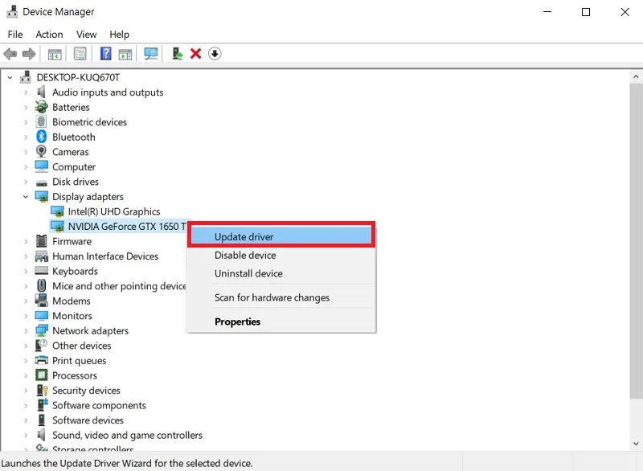Viewport: 643px width, 471px height.
Task: Click the Print queues printer icon
Action: click(42, 360)
